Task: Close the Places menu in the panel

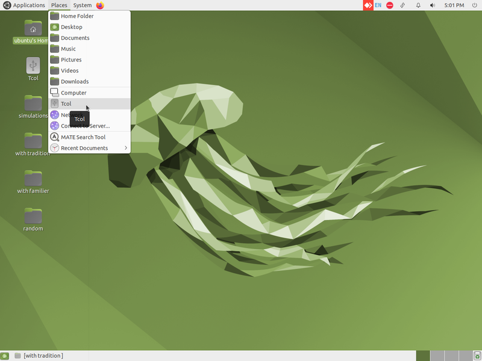Action: click(x=59, y=5)
